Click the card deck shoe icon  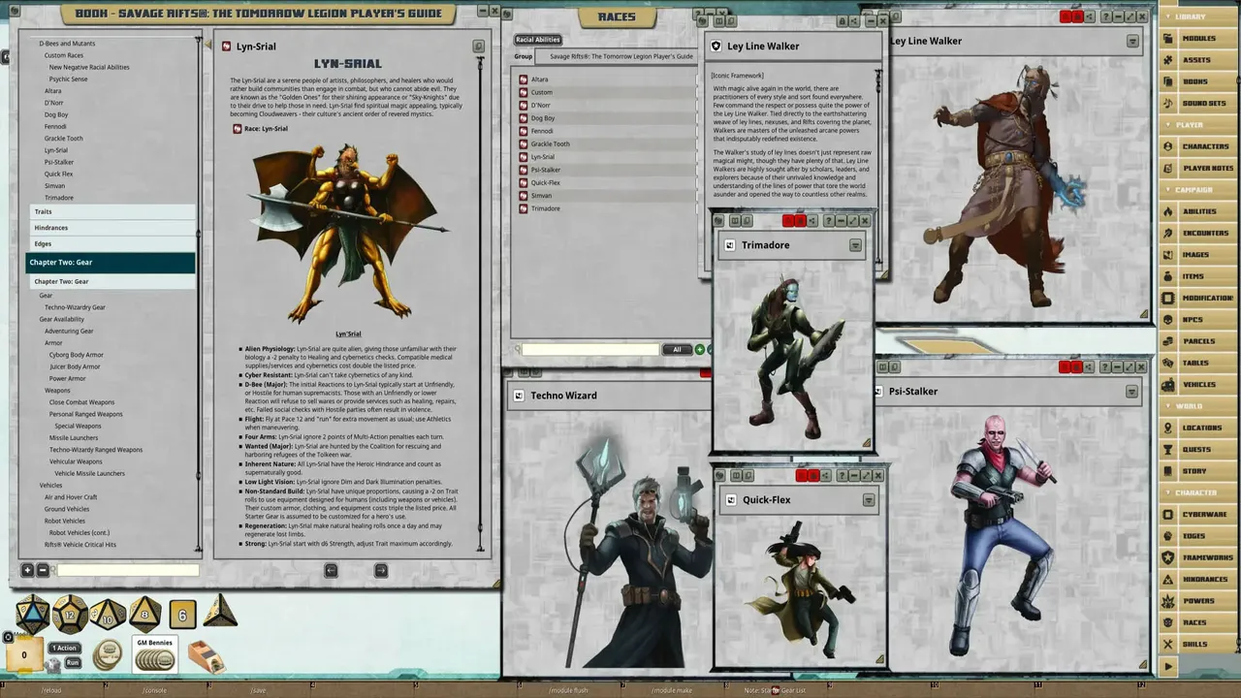click(206, 656)
